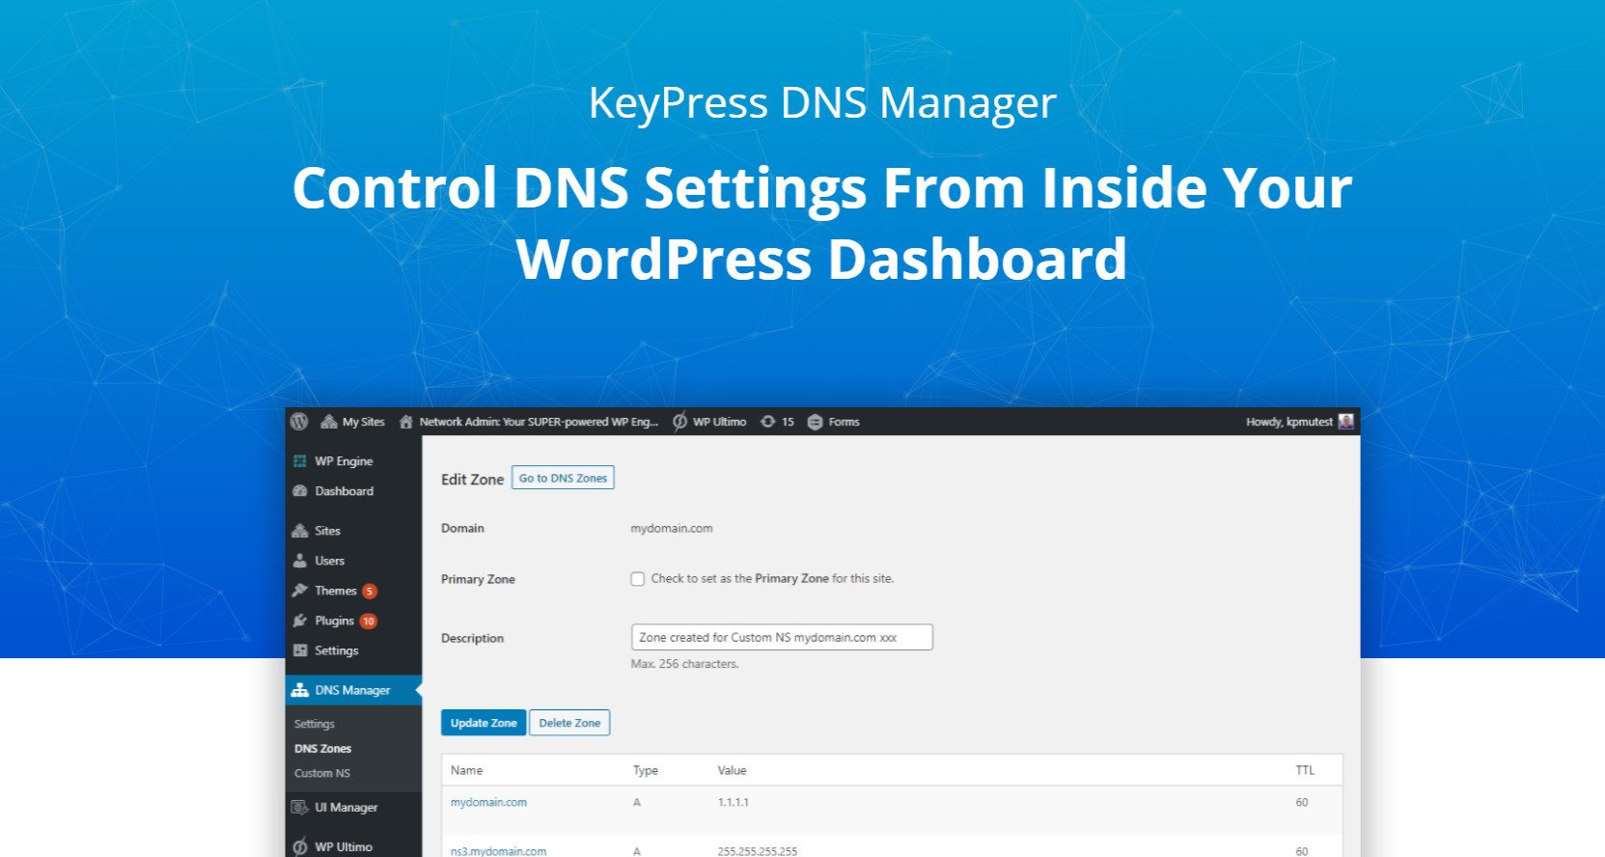Viewport: 1605px width, 857px height.
Task: Click the updates refresh icon showing 15
Action: (767, 422)
